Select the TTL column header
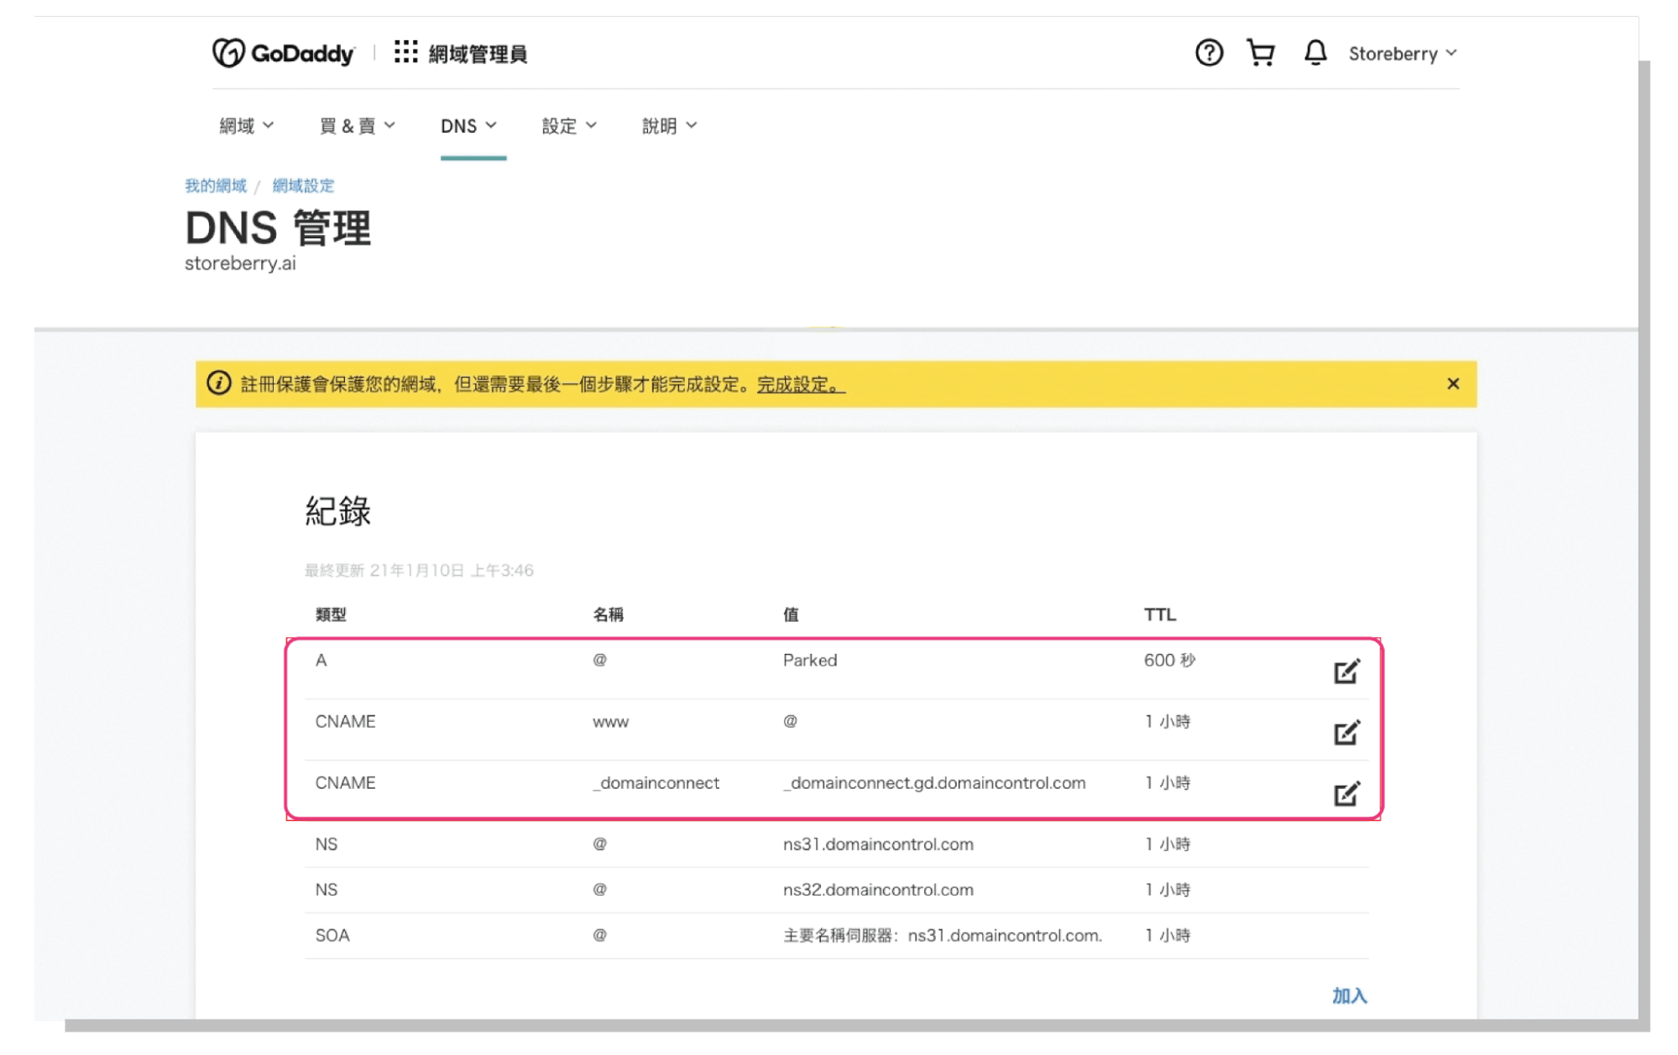The image size is (1678, 1055). point(1159,614)
